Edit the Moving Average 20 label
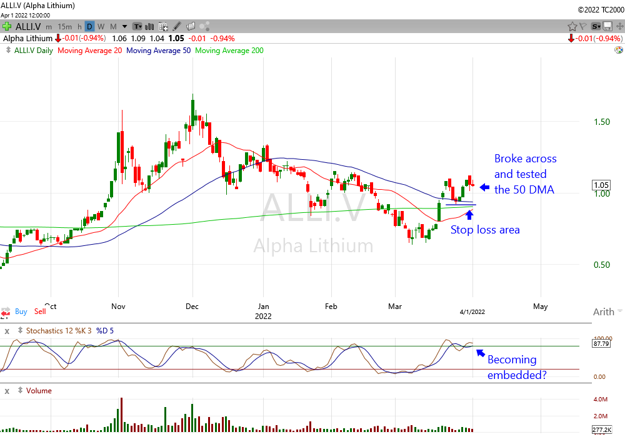This screenshot has height=437, width=625. coord(89,51)
